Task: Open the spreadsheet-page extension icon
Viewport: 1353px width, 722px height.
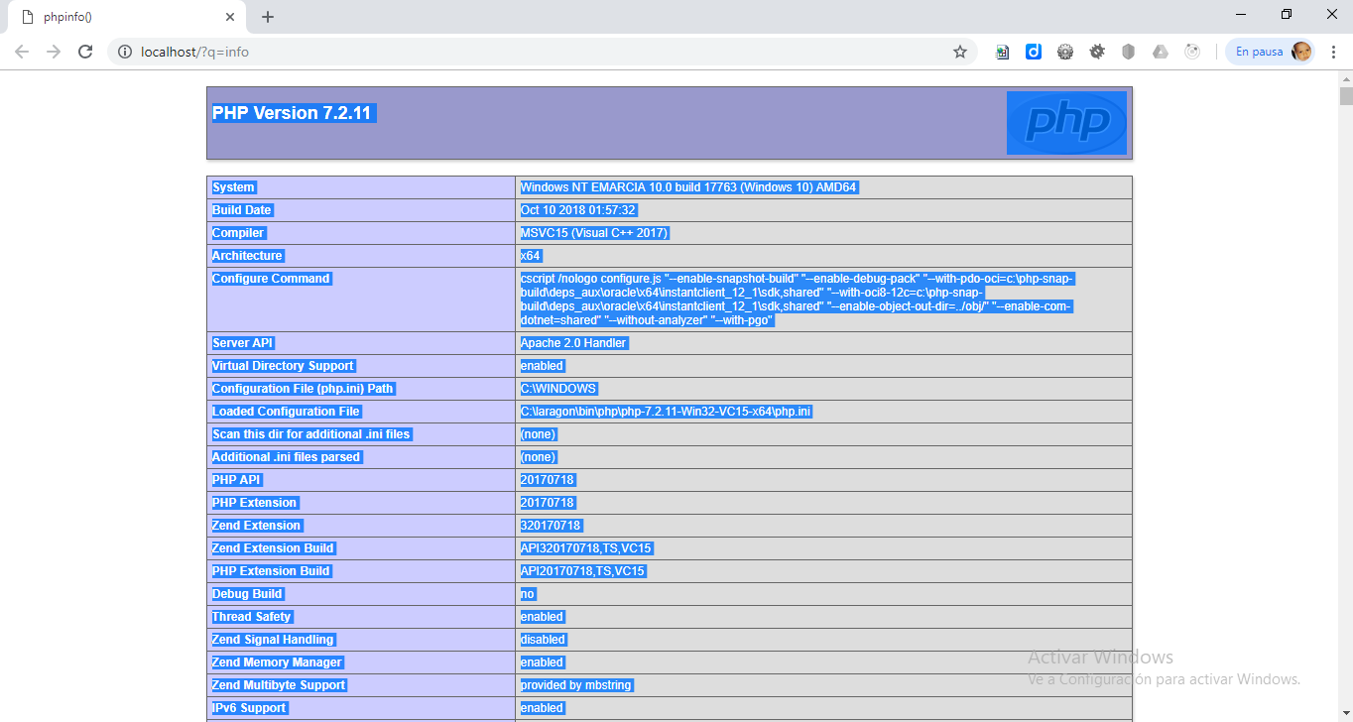Action: tap(1002, 52)
